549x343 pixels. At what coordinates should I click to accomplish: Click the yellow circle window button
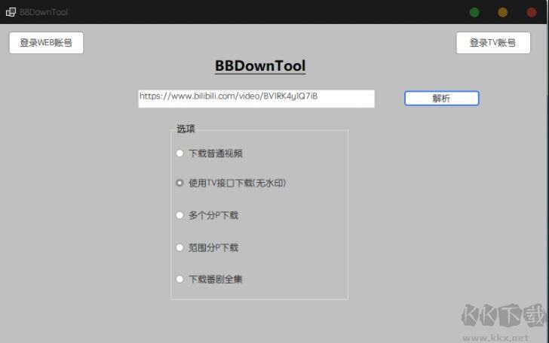503,12
